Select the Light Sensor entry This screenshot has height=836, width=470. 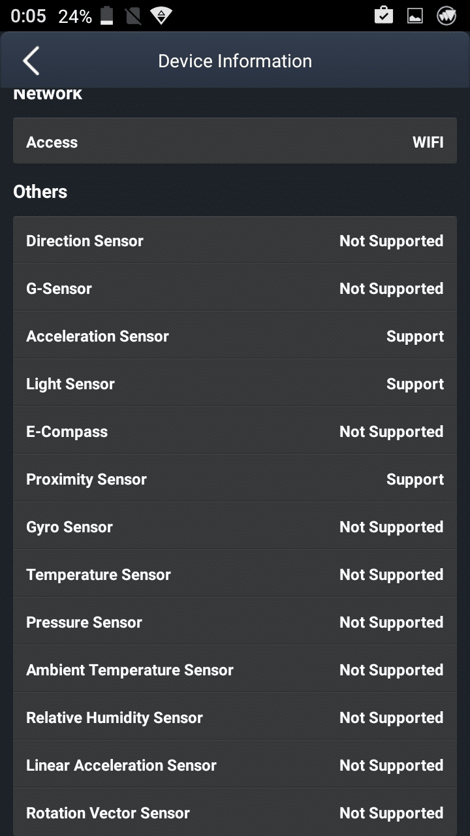tap(235, 384)
